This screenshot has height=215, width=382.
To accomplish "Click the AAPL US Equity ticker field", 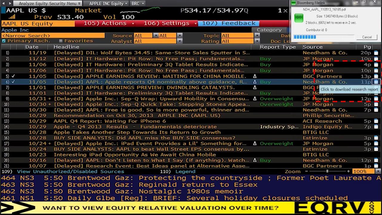I will pyautogui.click(x=38, y=24).
